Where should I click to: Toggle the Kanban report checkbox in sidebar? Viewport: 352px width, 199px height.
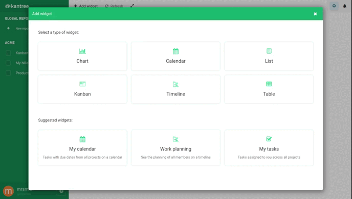pyautogui.click(x=8, y=53)
